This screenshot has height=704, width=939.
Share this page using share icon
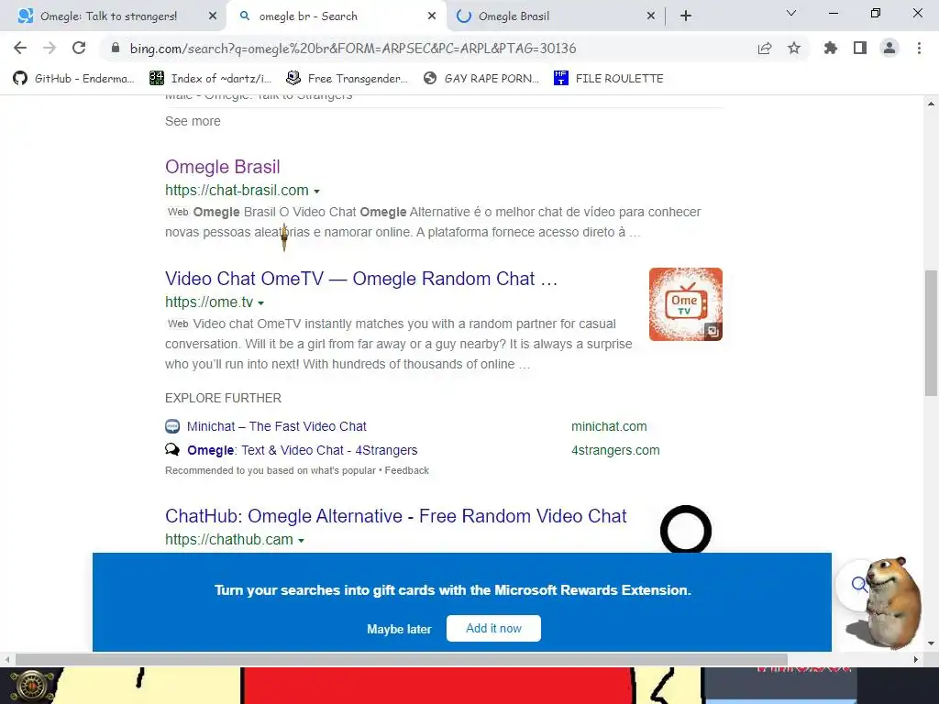[x=765, y=48]
